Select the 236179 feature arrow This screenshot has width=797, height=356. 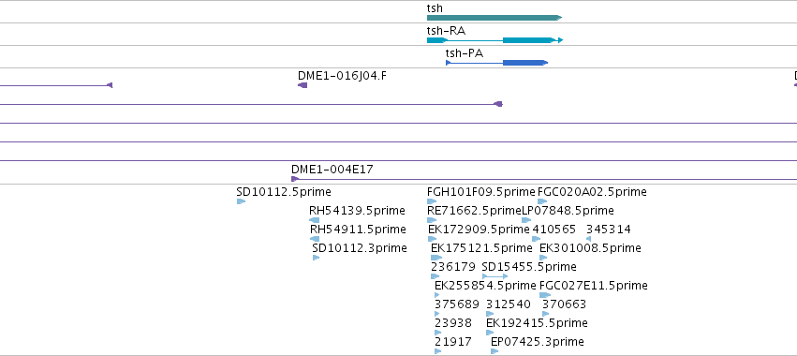click(435, 276)
